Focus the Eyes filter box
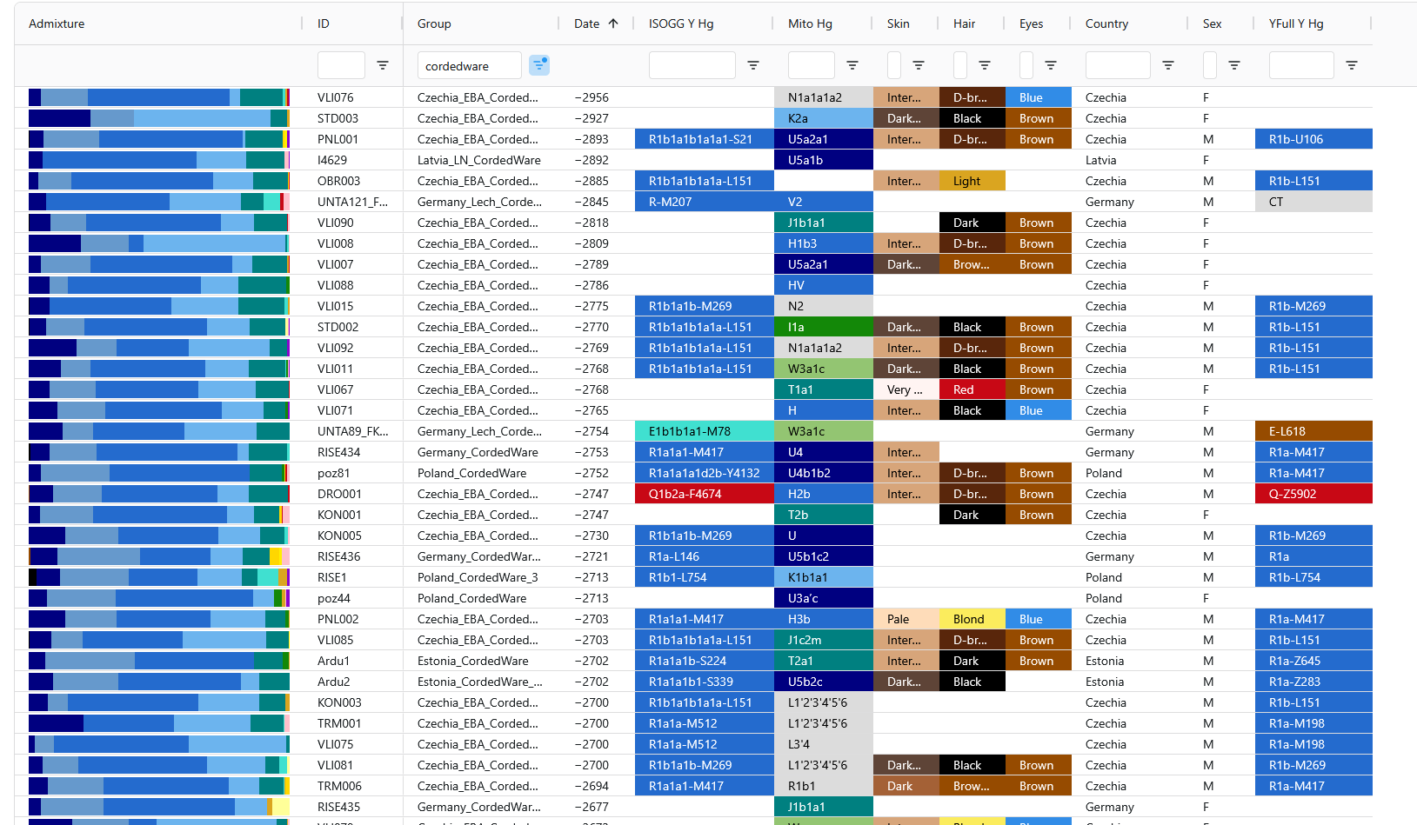 [1026, 65]
